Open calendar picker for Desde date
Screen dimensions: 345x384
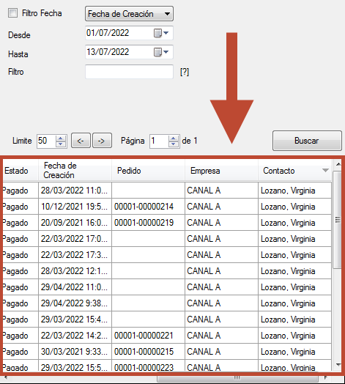tap(161, 33)
